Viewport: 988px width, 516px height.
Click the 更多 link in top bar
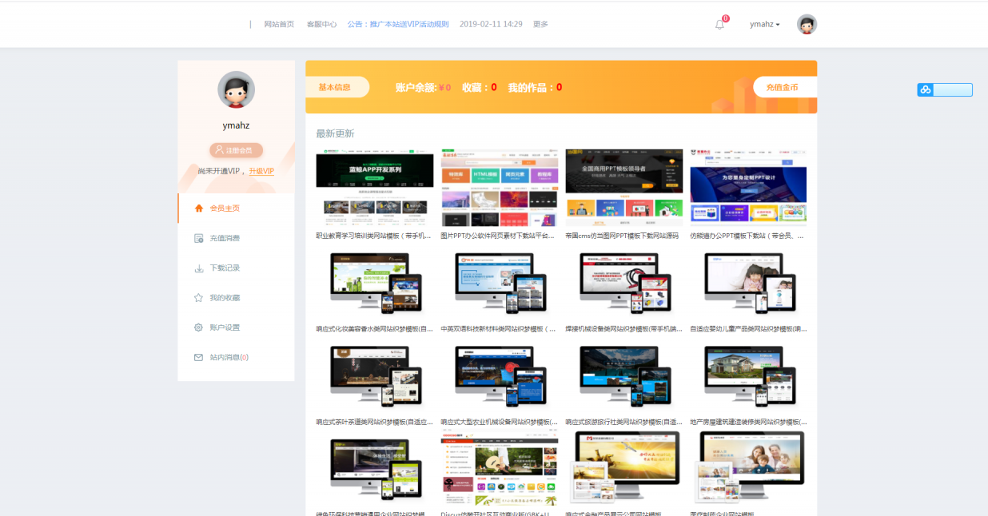pyautogui.click(x=540, y=25)
